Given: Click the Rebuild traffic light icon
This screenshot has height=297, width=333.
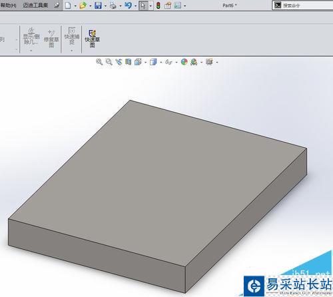Looking at the screenshot, I should [159, 5].
